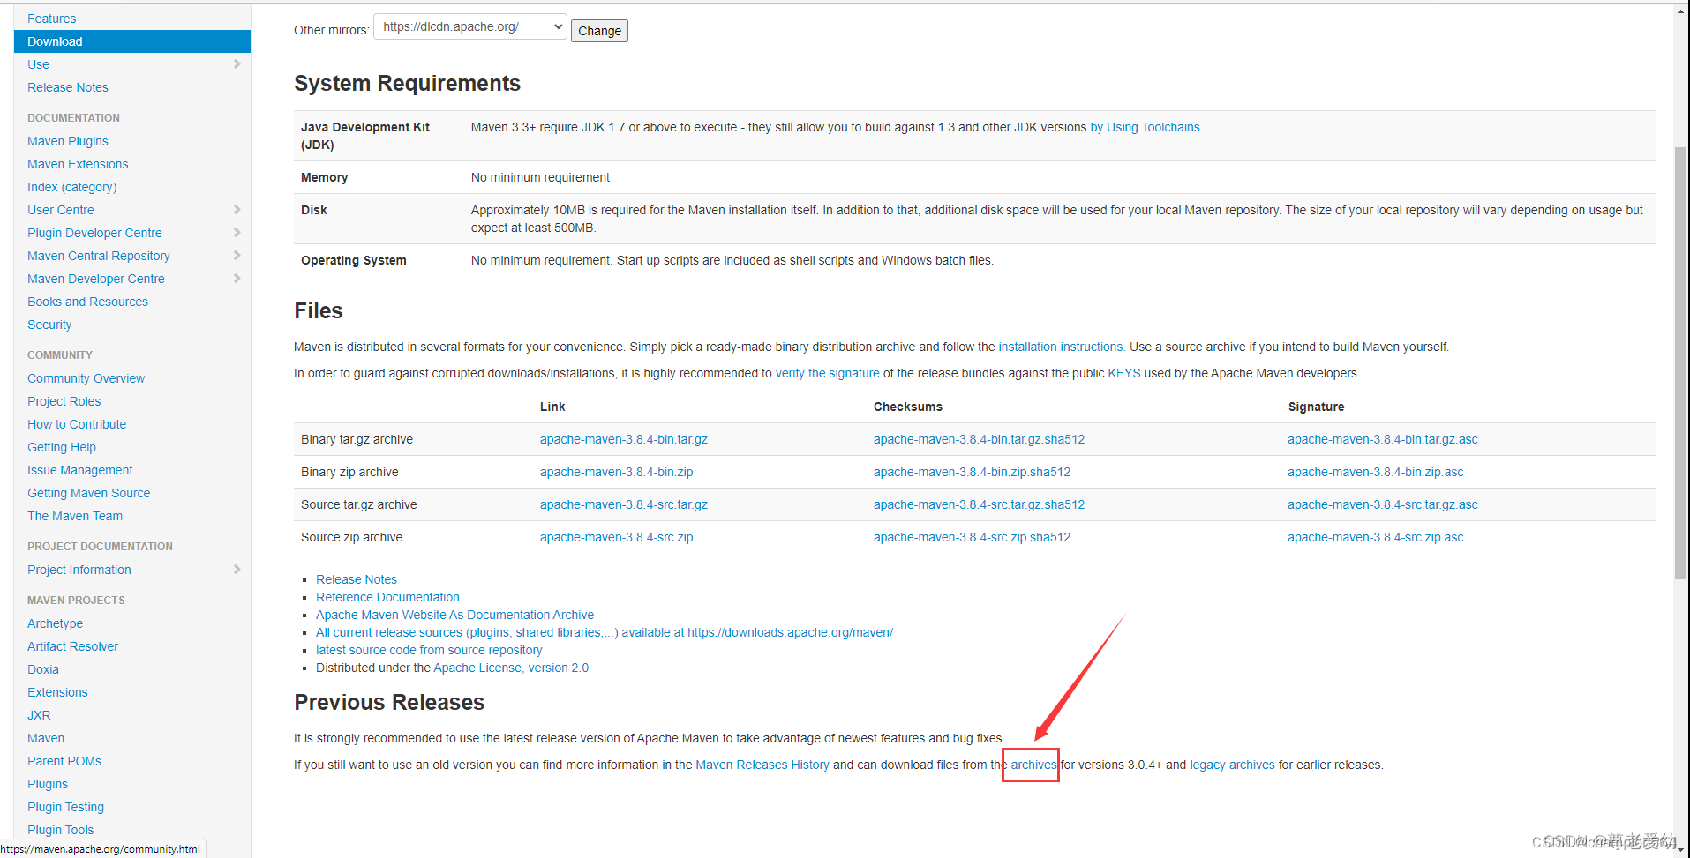Viewport: 1690px width, 858px height.
Task: Open the Security page
Action: tap(49, 325)
